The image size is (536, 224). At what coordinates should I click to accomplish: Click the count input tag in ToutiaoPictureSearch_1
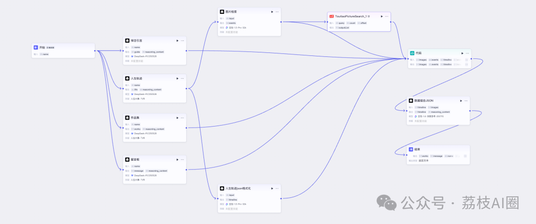351,23
